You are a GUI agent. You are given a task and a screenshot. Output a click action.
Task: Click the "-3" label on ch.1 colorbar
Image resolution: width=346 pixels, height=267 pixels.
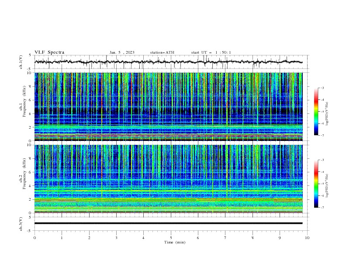[x=322, y=88]
